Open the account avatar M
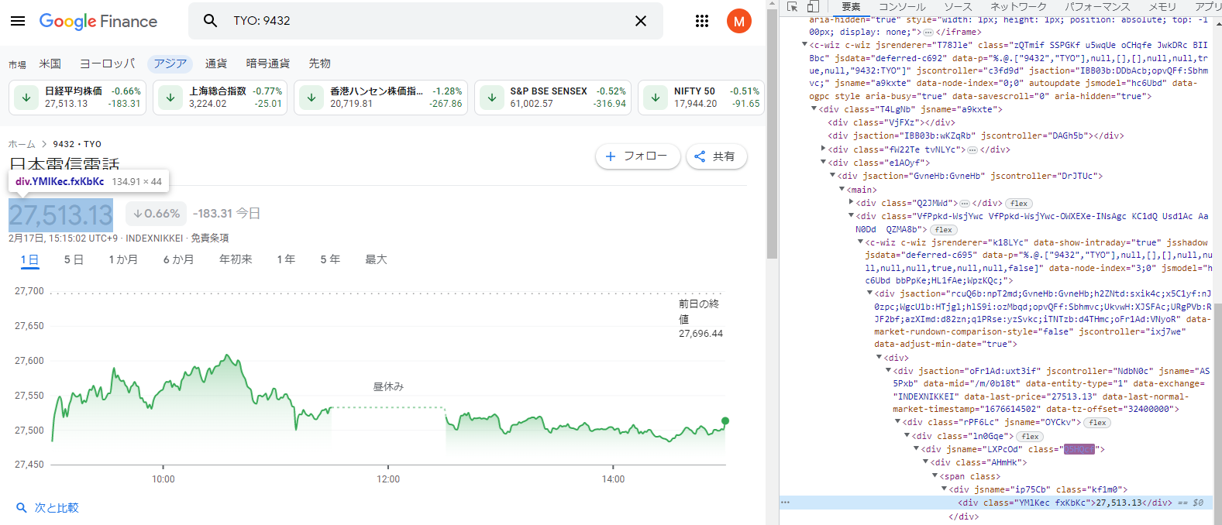The height and width of the screenshot is (525, 1222). [739, 21]
